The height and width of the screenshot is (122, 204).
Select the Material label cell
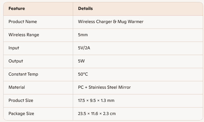coord(17,87)
